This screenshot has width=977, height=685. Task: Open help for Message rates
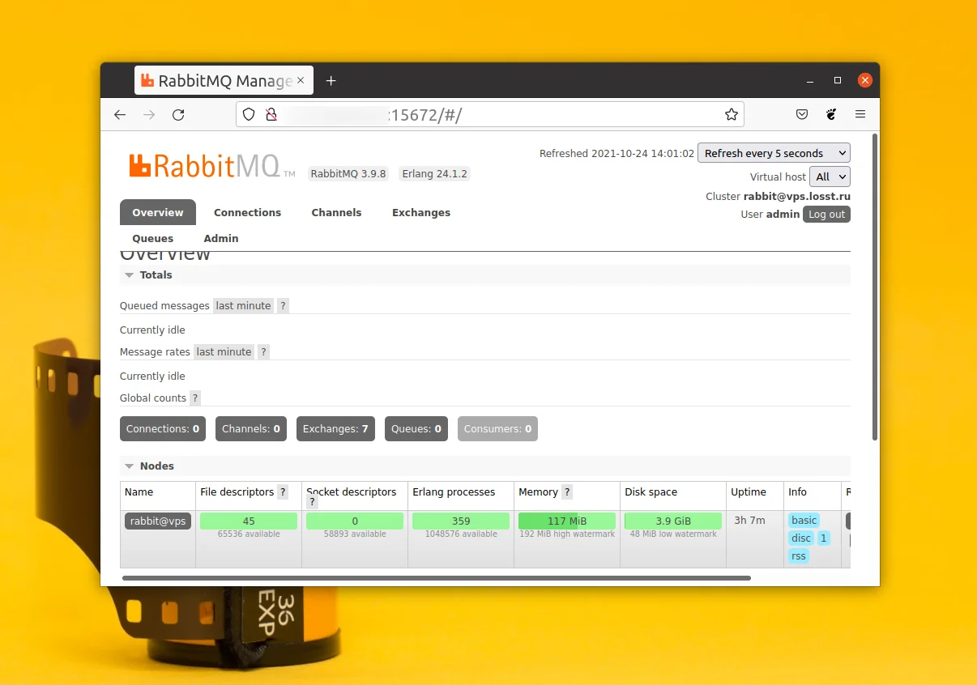pos(263,352)
